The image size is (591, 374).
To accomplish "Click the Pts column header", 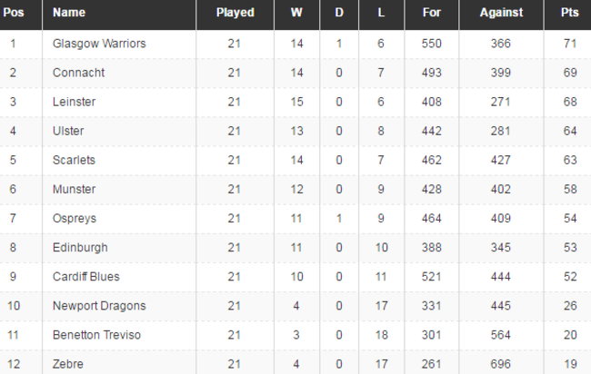I will [x=569, y=13].
